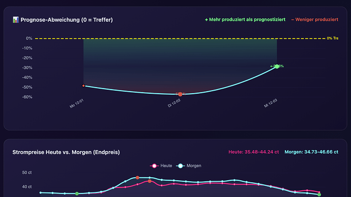Click the orange peak marker on Morgen line

coord(137,178)
